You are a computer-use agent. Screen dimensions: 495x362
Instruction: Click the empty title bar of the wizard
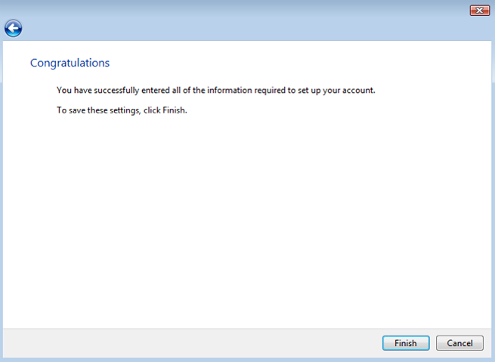tap(227, 9)
